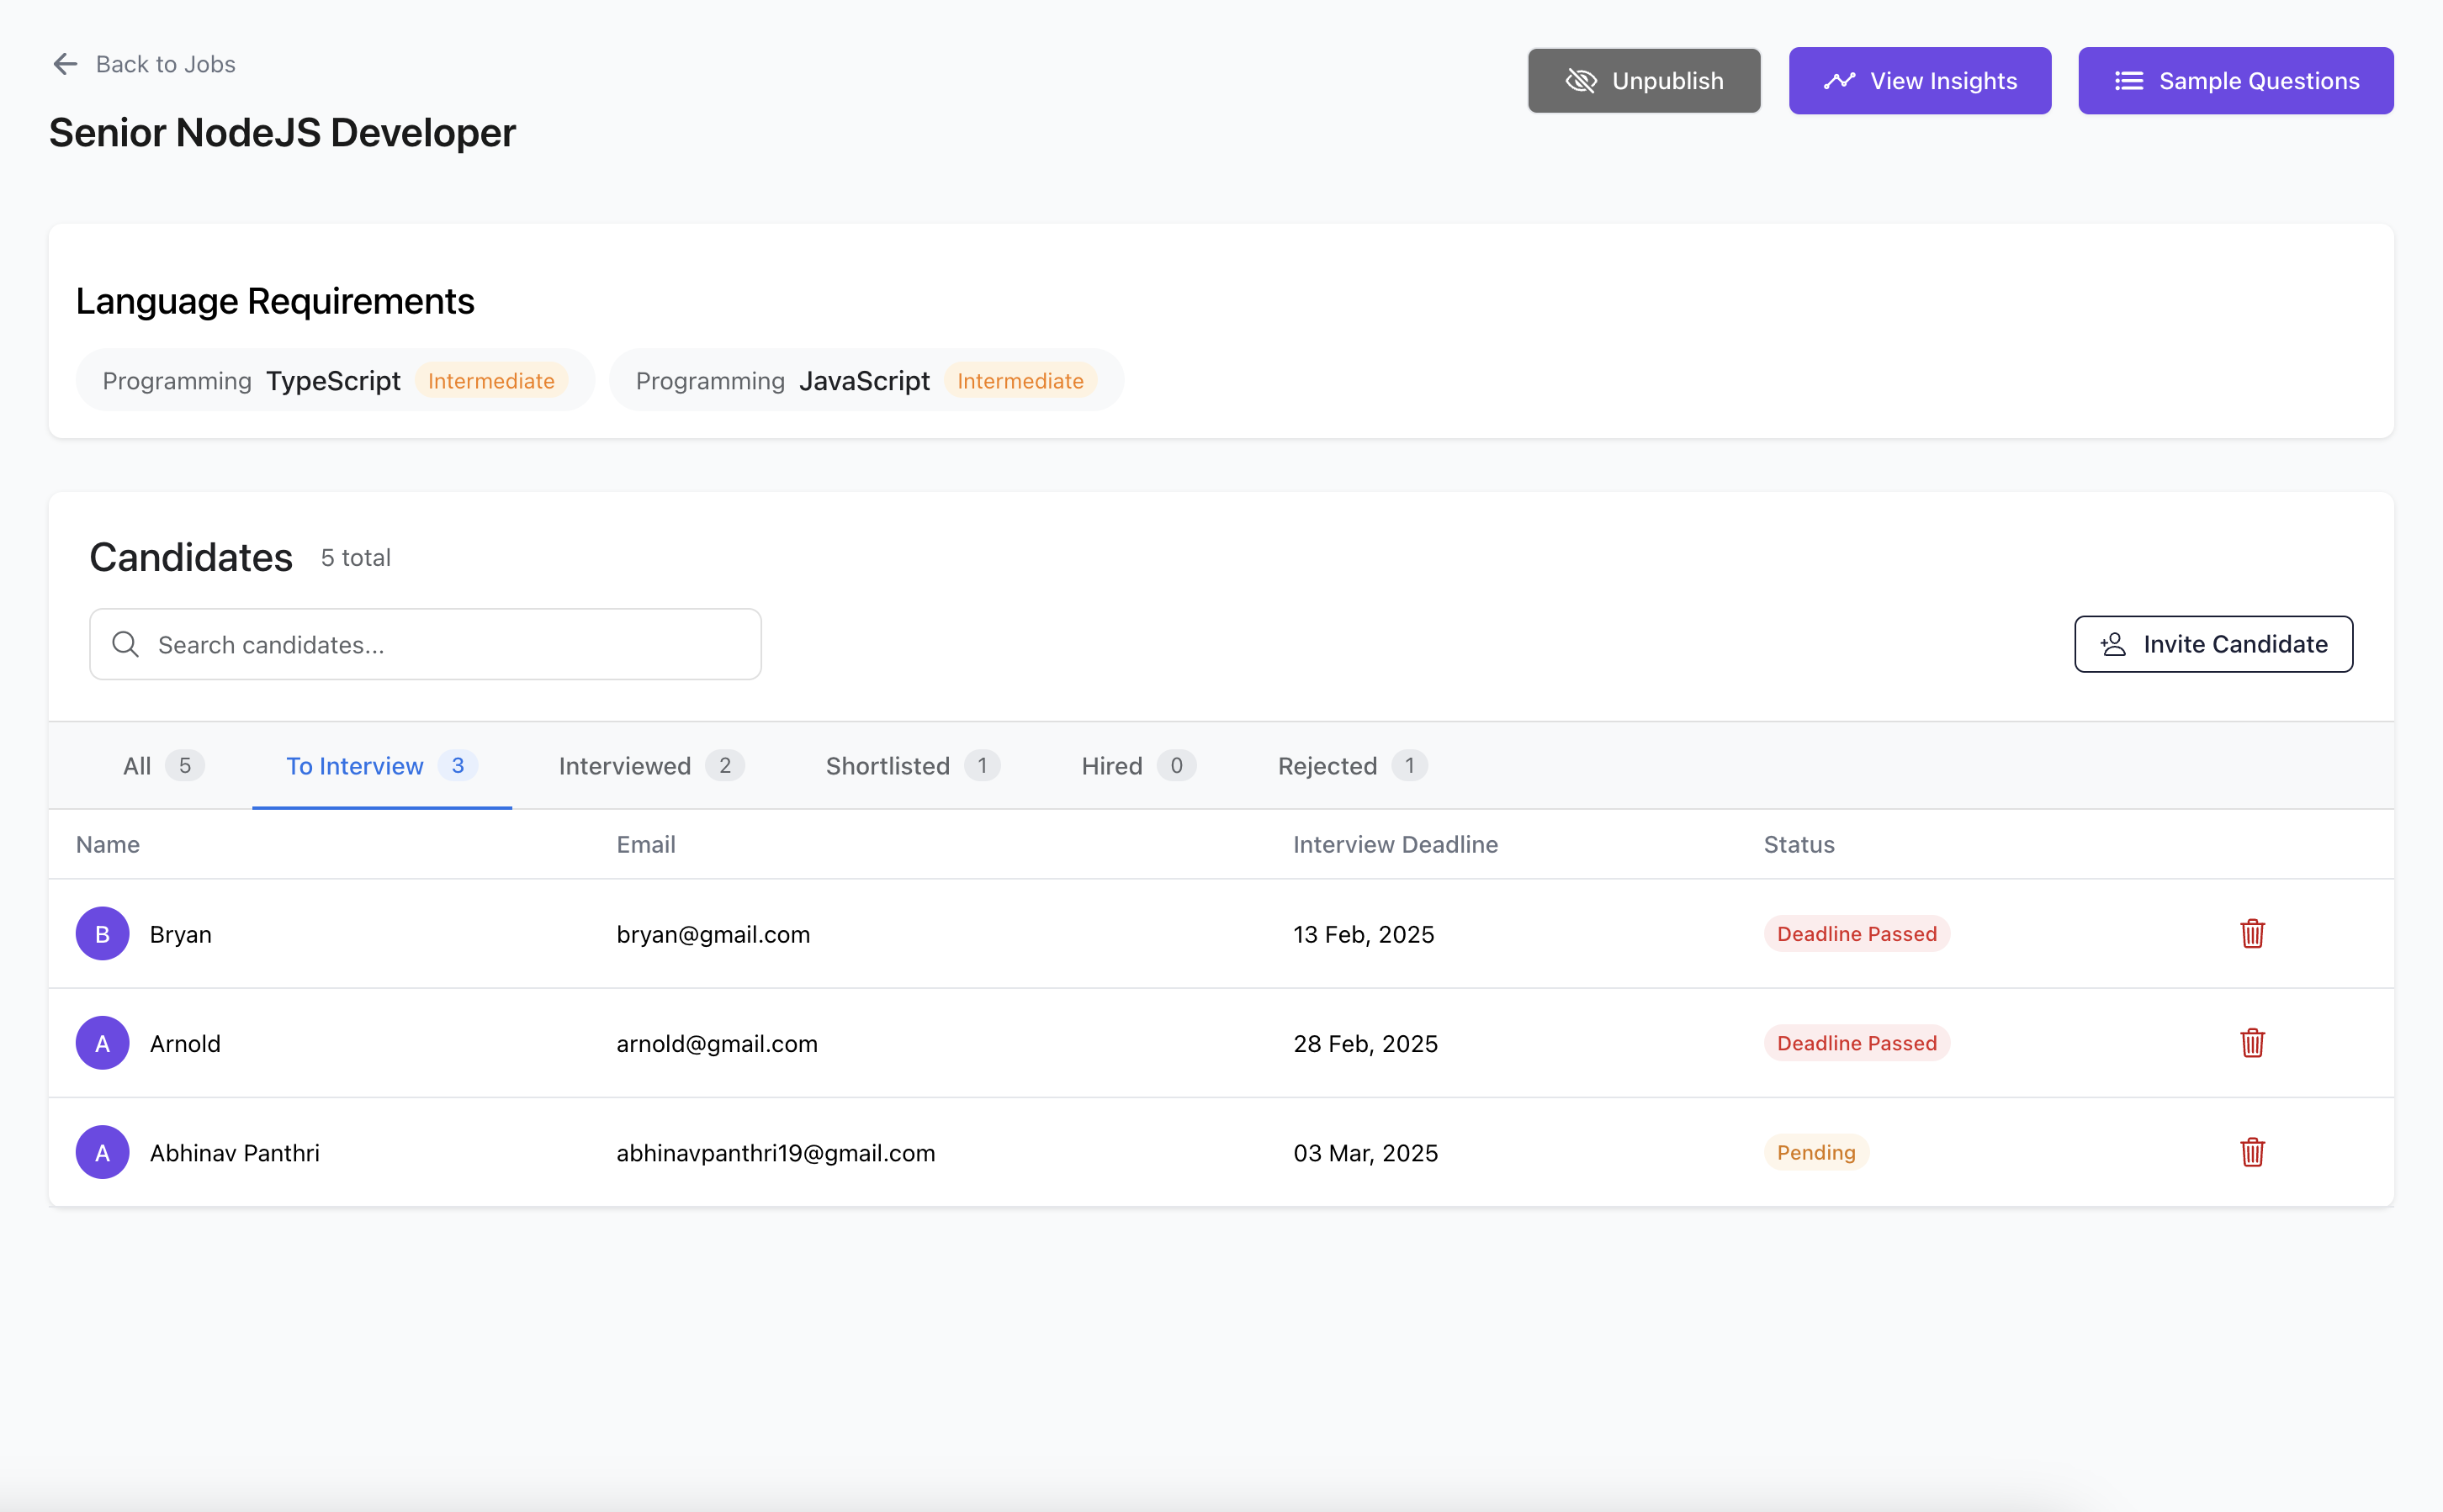Image resolution: width=2443 pixels, height=1512 pixels.
Task: Click Bryan's B avatar
Action: pos(102,934)
